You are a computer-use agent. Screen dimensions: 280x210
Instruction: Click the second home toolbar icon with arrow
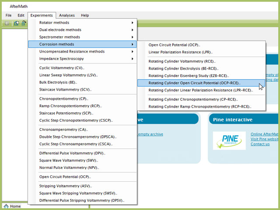(x=24, y=23)
